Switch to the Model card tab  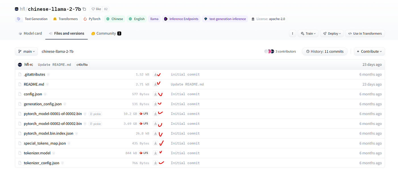click(x=30, y=34)
